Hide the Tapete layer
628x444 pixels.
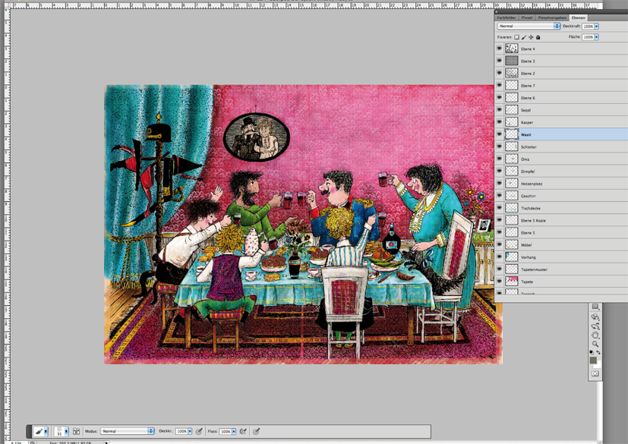coord(500,282)
